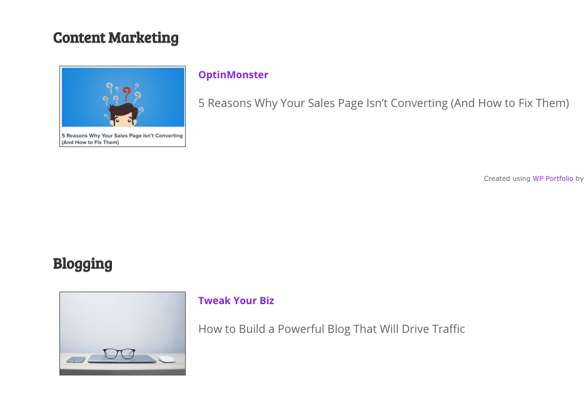Viewport: 586px width, 398px height.
Task: Open article about fixing sales page conversion
Action: (x=383, y=103)
